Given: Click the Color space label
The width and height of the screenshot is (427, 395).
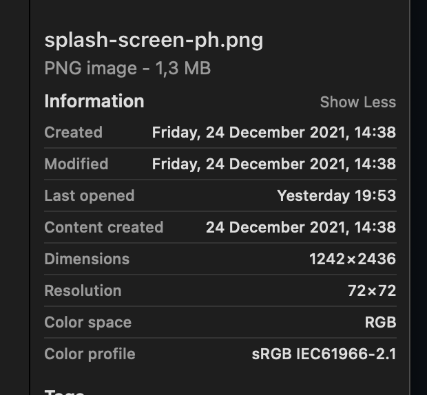Looking at the screenshot, I should 87,322.
